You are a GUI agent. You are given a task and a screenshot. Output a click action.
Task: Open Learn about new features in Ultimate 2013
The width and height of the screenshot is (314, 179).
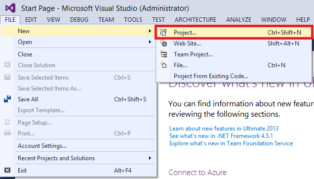click(x=224, y=129)
